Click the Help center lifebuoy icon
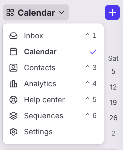This screenshot has width=123, height=150. pyautogui.click(x=13, y=100)
